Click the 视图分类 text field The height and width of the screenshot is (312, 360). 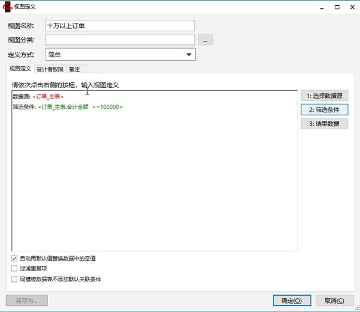pyautogui.click(x=120, y=40)
